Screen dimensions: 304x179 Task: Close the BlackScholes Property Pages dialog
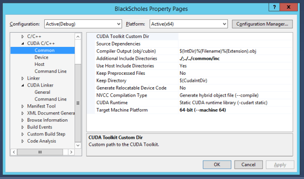288,7
